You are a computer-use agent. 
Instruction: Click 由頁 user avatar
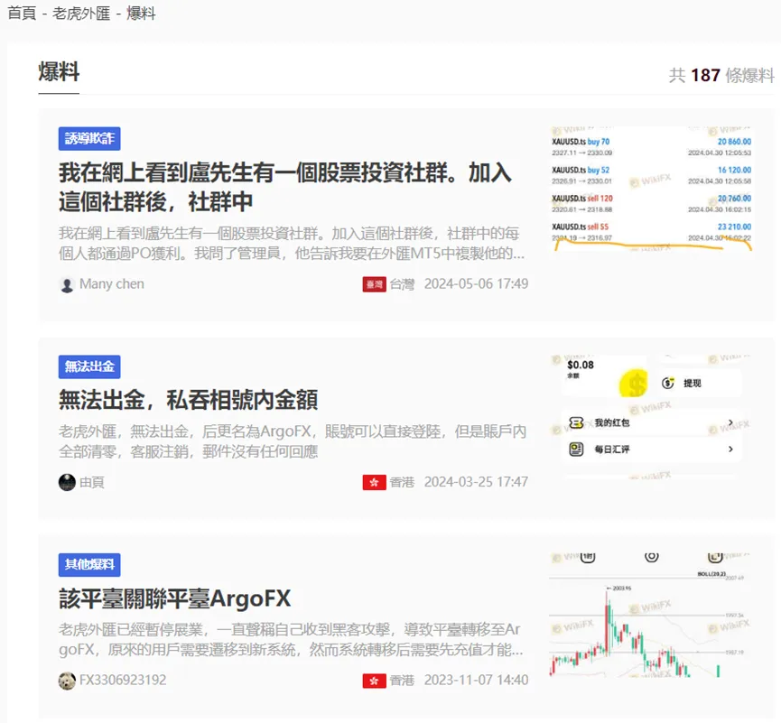tap(67, 482)
